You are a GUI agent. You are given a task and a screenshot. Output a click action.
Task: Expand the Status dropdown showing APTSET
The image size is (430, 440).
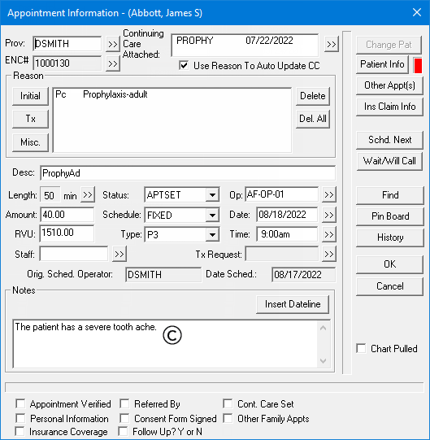pos(212,194)
